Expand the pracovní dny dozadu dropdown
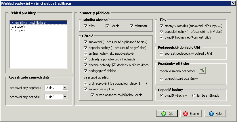This screenshot has height=122, width=237. coord(65,97)
